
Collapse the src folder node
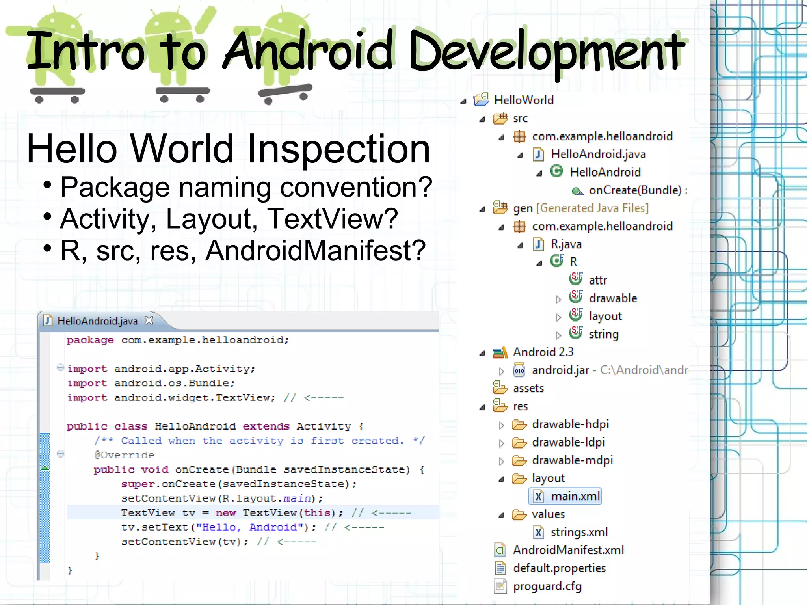482,119
